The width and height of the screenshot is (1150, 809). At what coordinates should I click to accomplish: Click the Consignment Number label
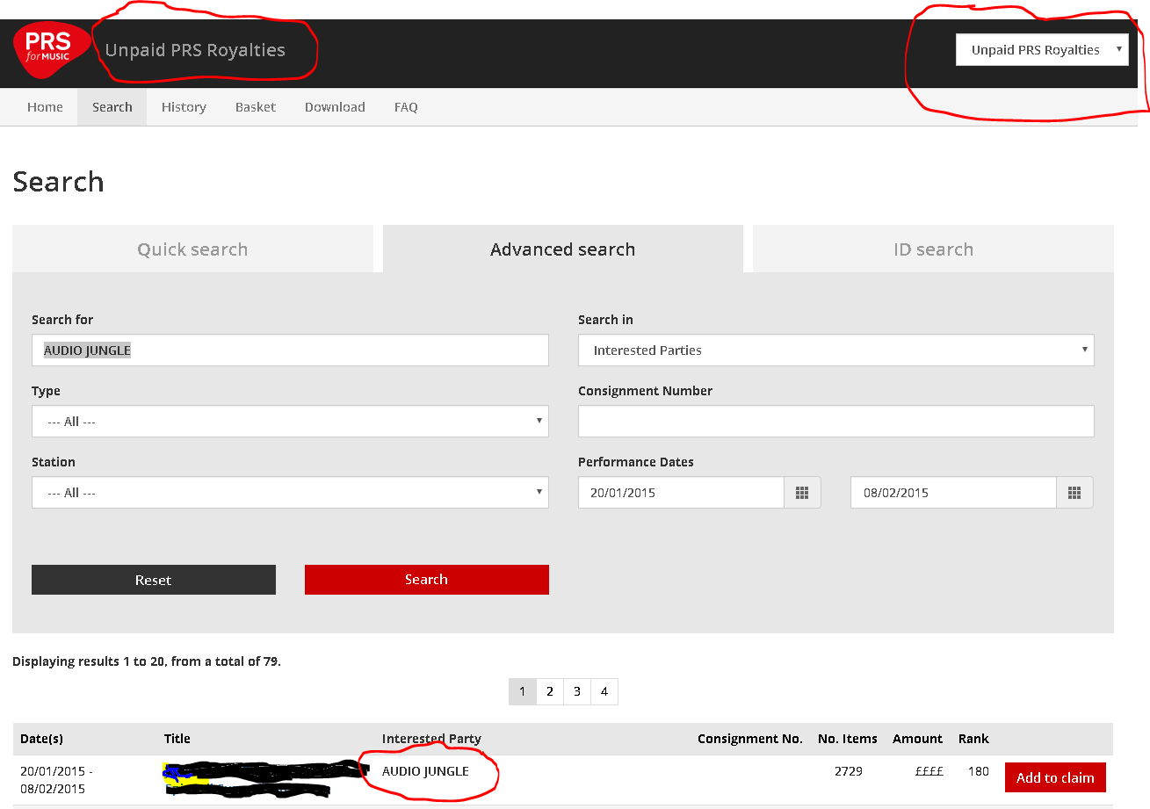645,391
